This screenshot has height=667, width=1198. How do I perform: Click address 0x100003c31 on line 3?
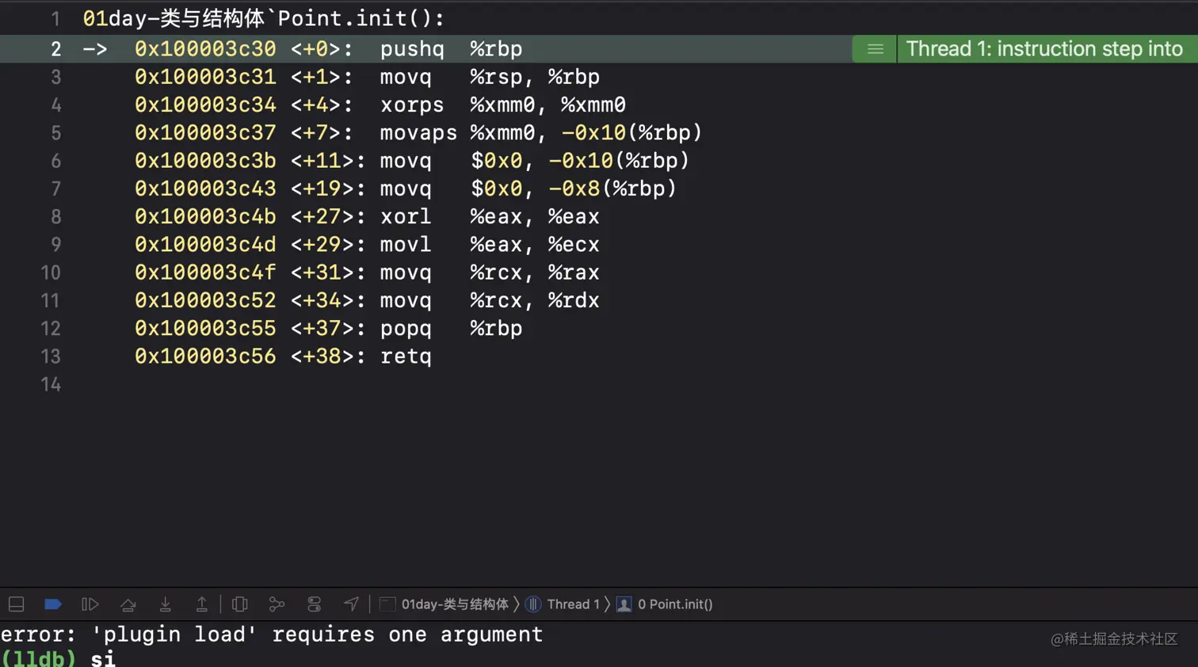[205, 77]
